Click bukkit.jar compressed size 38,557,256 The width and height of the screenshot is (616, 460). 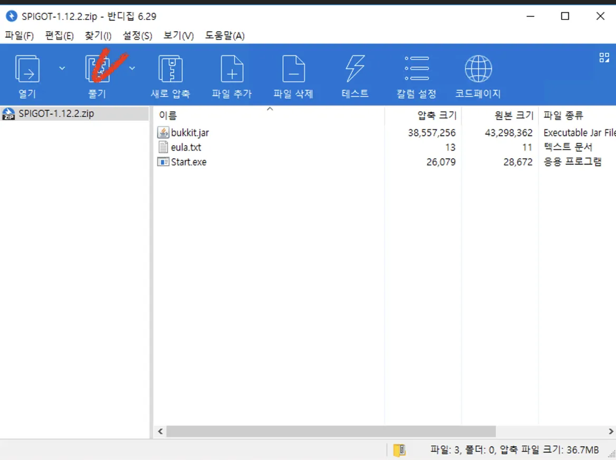(431, 133)
